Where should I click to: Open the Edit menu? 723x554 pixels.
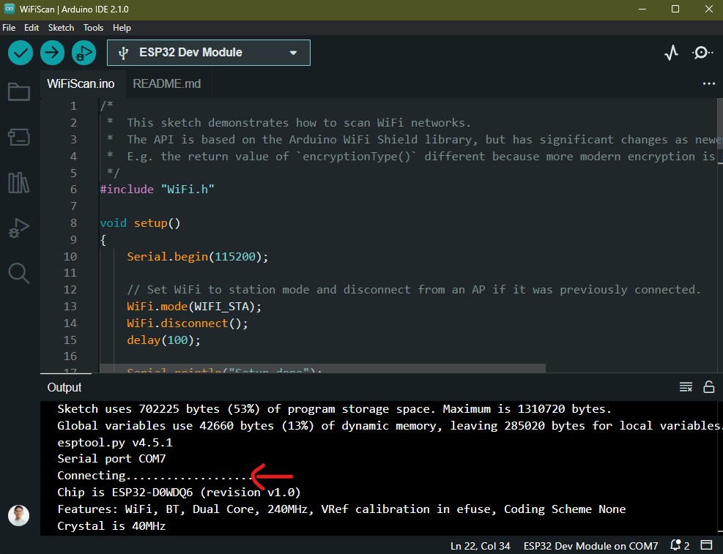click(x=31, y=28)
